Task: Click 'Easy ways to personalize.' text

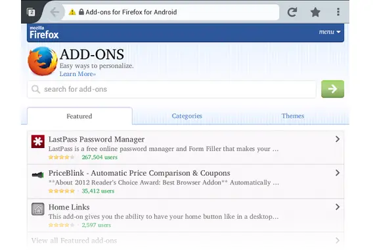Action: (x=97, y=66)
